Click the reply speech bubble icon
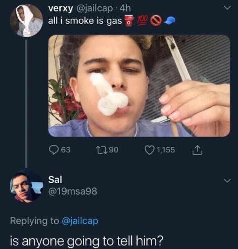Image resolution: width=238 pixels, height=249 pixels. click(x=53, y=149)
